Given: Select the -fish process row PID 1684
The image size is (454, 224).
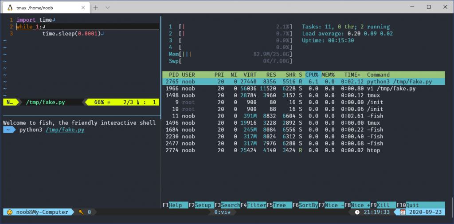Looking at the screenshot, I should (303, 130).
